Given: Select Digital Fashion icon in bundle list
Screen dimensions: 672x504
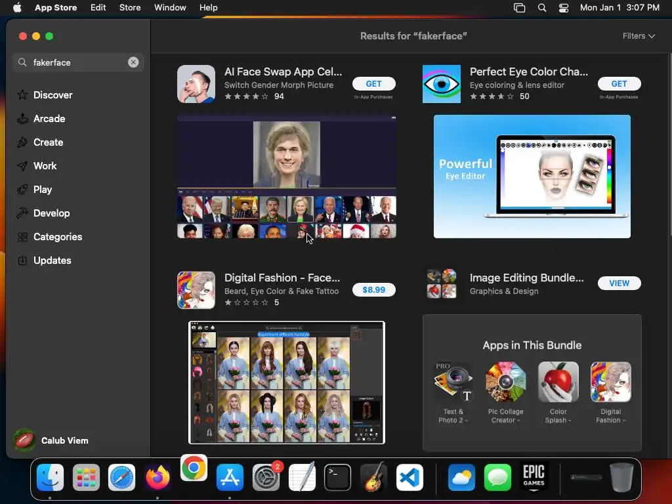Looking at the screenshot, I should (611, 382).
